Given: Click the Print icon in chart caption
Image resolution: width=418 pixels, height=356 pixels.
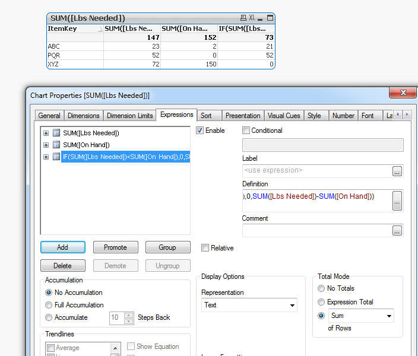Looking at the screenshot, I should point(243,18).
